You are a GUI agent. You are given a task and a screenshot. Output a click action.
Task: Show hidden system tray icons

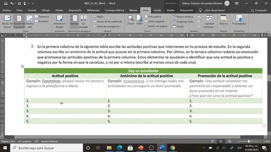pyautogui.click(x=204, y=148)
